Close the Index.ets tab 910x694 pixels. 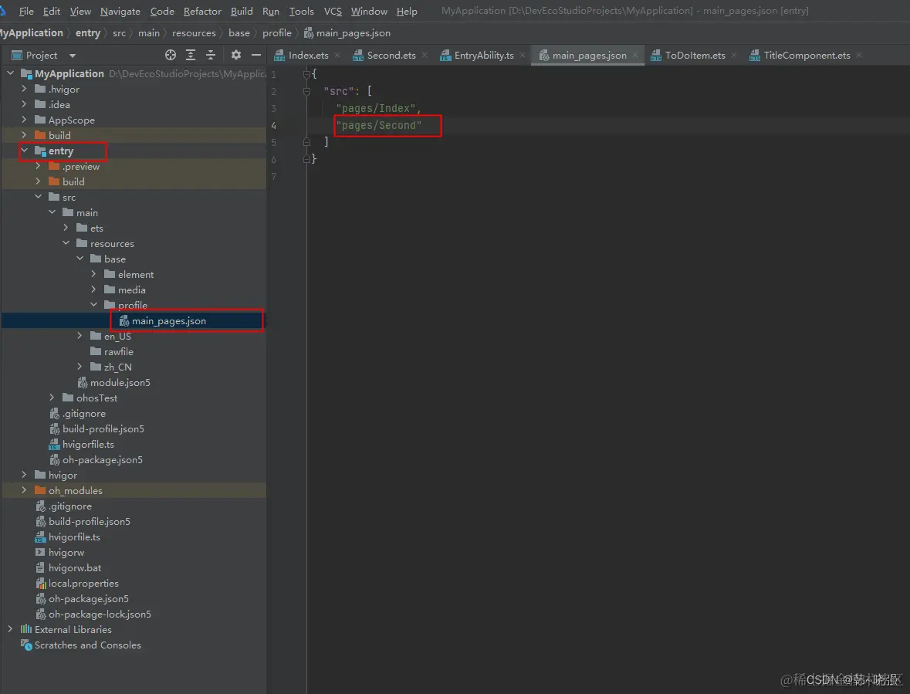coord(339,55)
